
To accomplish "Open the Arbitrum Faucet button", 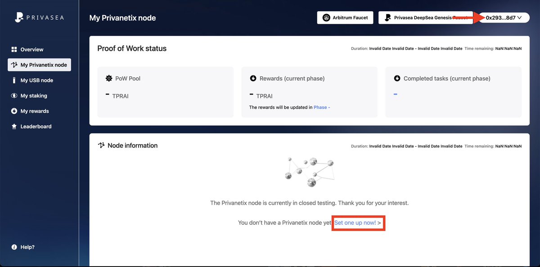I will [345, 18].
